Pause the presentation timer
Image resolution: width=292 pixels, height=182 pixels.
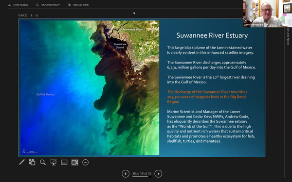coord(32,16)
